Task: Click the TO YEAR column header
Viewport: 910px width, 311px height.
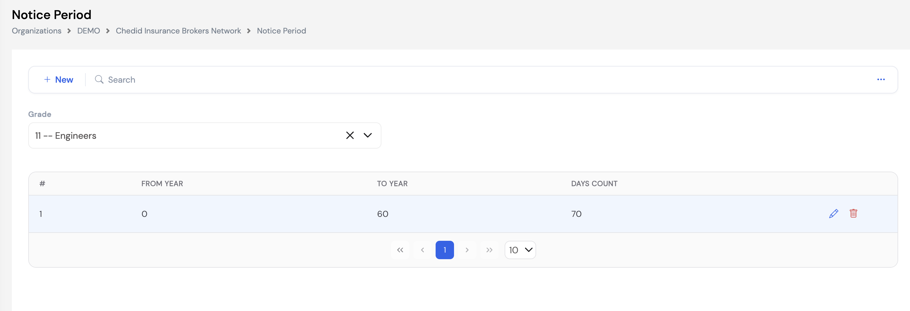Action: click(x=392, y=184)
